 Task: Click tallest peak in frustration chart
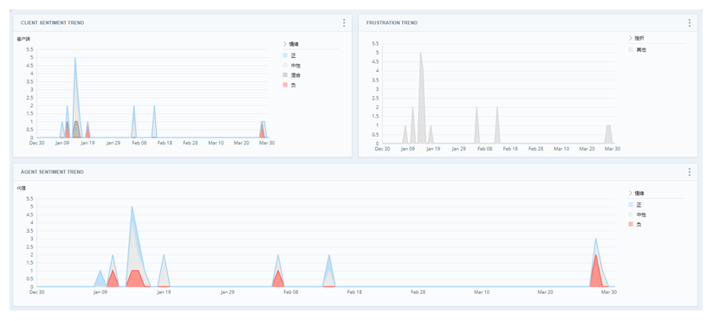click(421, 54)
